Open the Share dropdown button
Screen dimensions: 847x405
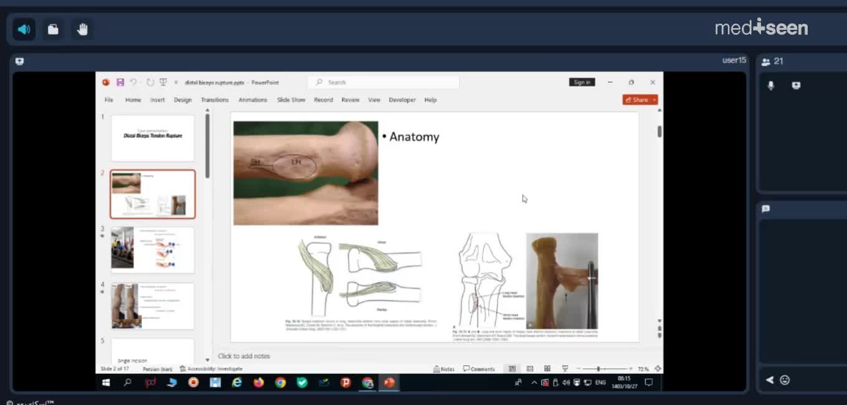tap(640, 100)
